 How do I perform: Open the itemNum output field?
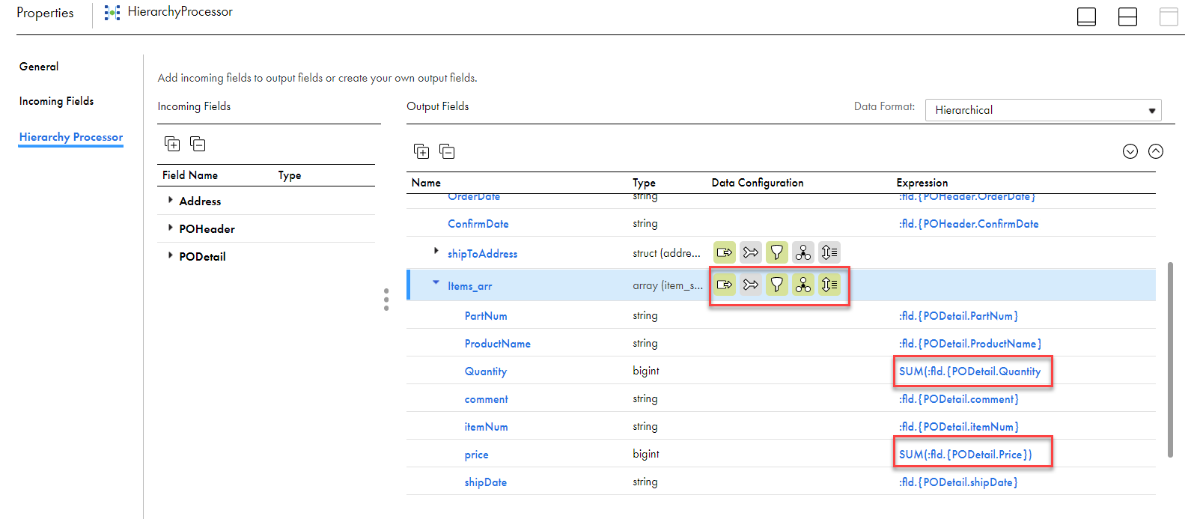[x=487, y=427]
